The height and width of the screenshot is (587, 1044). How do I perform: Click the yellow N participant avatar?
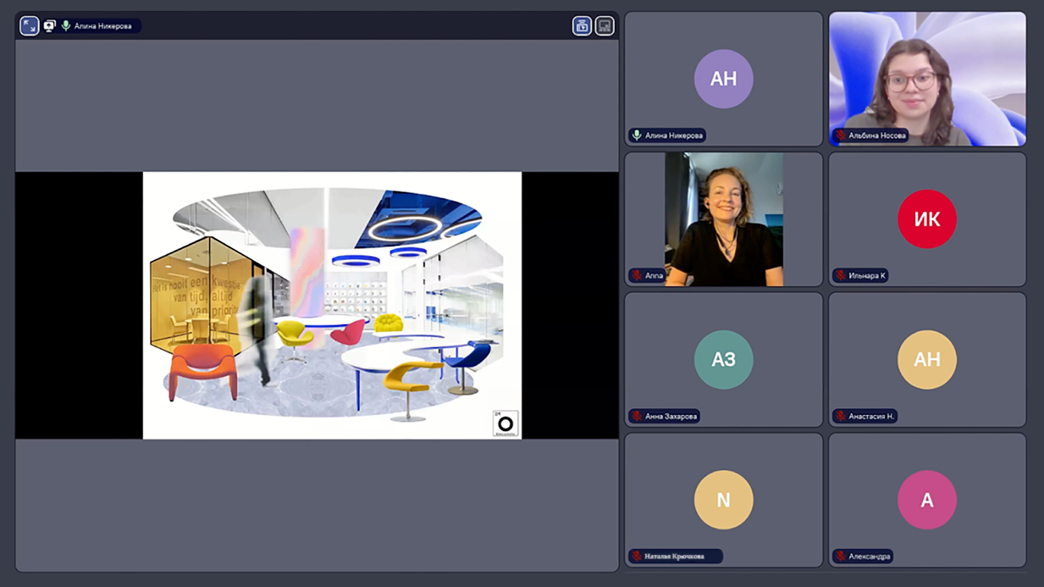[x=723, y=500]
